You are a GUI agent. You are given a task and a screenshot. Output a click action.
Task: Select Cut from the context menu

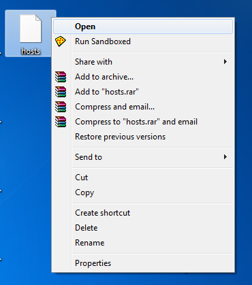click(143, 178)
